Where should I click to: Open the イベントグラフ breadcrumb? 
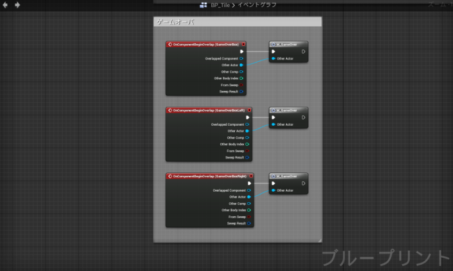[x=257, y=5]
